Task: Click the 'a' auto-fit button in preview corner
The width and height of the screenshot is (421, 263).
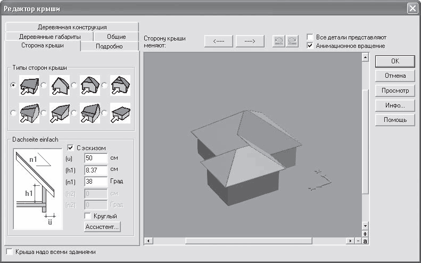Action: tap(365, 241)
